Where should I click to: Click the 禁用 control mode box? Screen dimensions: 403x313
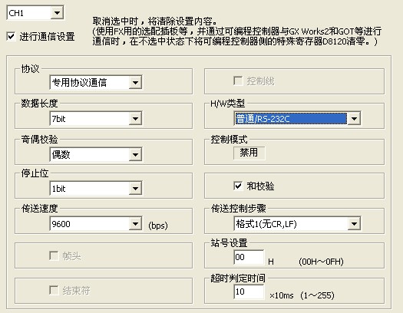(249, 153)
